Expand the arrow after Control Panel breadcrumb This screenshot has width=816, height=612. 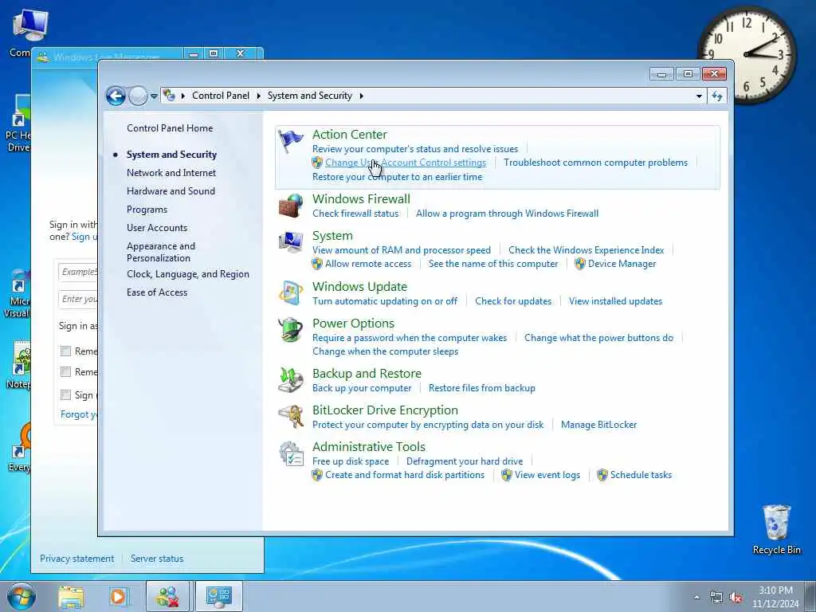coord(259,96)
